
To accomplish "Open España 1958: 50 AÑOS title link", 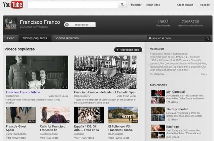I will 86,128.
